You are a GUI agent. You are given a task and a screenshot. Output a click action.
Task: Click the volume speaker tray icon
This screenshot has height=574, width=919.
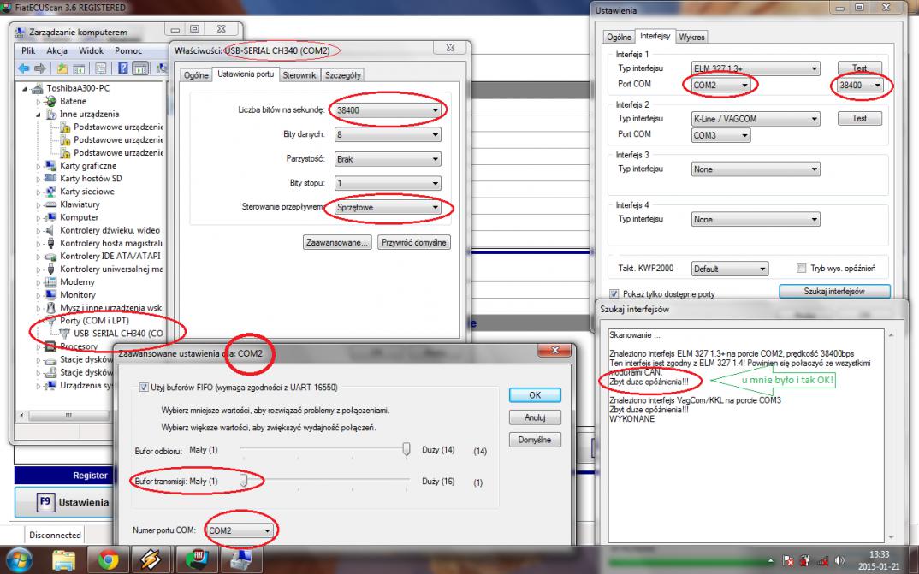point(839,560)
